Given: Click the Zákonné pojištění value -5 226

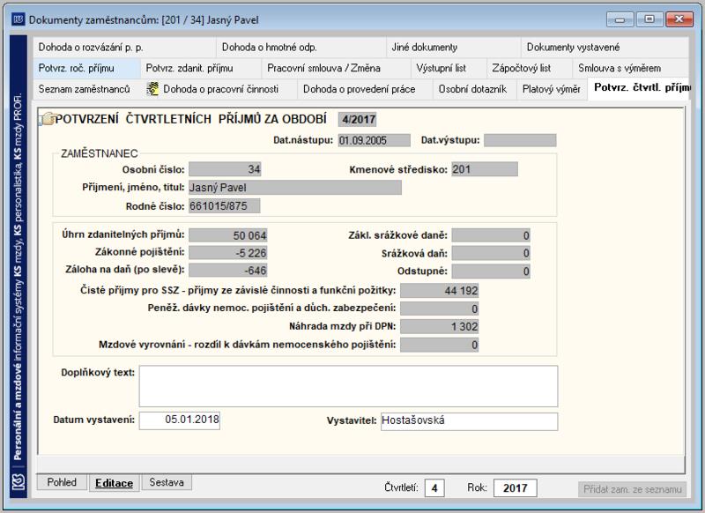Looking at the screenshot, I should (x=228, y=253).
